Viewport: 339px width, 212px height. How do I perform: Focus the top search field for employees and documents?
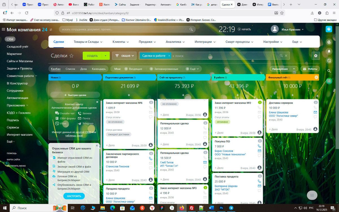127,29
